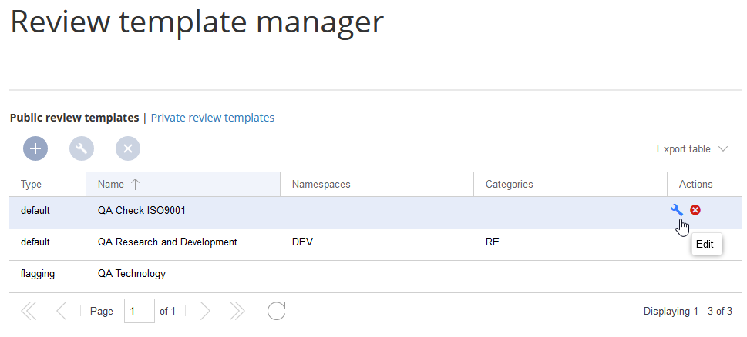This screenshot has width=747, height=337.
Task: Click the round X delete toolbar button
Action: pyautogui.click(x=128, y=148)
